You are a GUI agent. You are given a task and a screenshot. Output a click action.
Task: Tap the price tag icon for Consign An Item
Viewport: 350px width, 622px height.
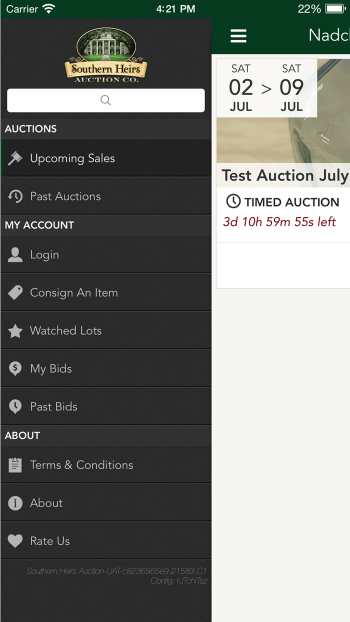click(15, 292)
